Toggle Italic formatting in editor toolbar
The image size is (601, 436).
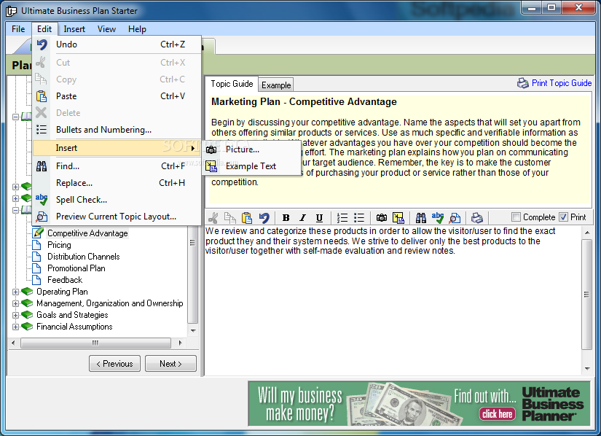click(x=302, y=218)
